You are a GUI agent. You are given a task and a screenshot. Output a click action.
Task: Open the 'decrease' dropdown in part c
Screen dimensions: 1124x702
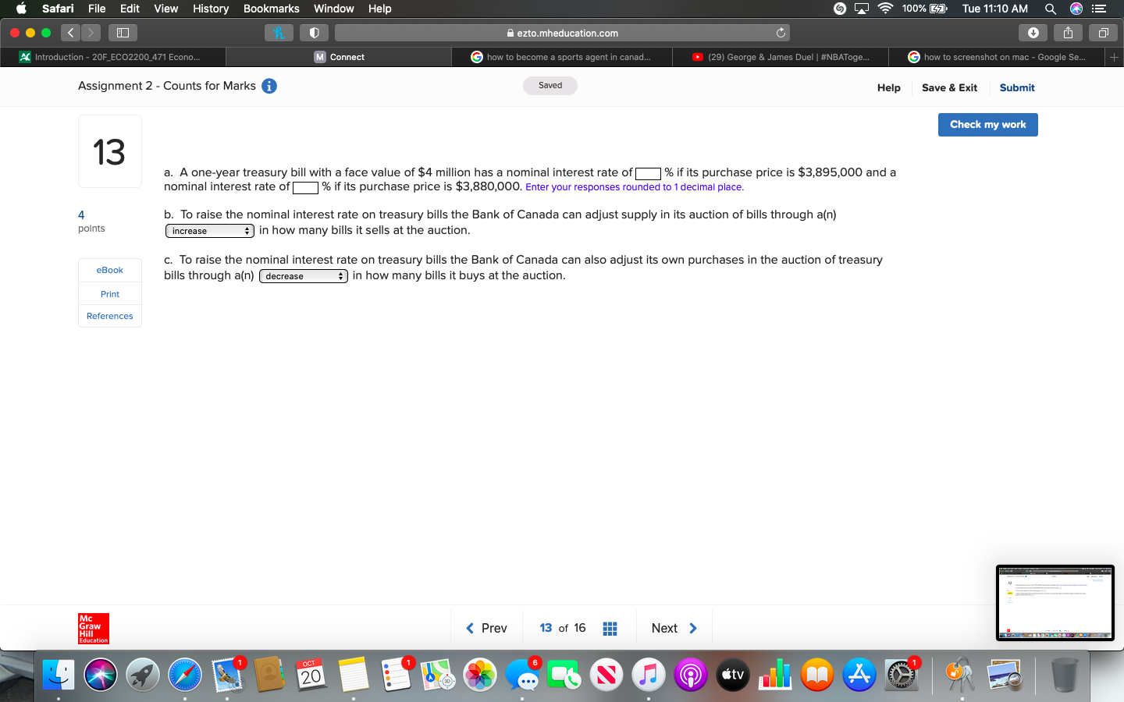[303, 275]
